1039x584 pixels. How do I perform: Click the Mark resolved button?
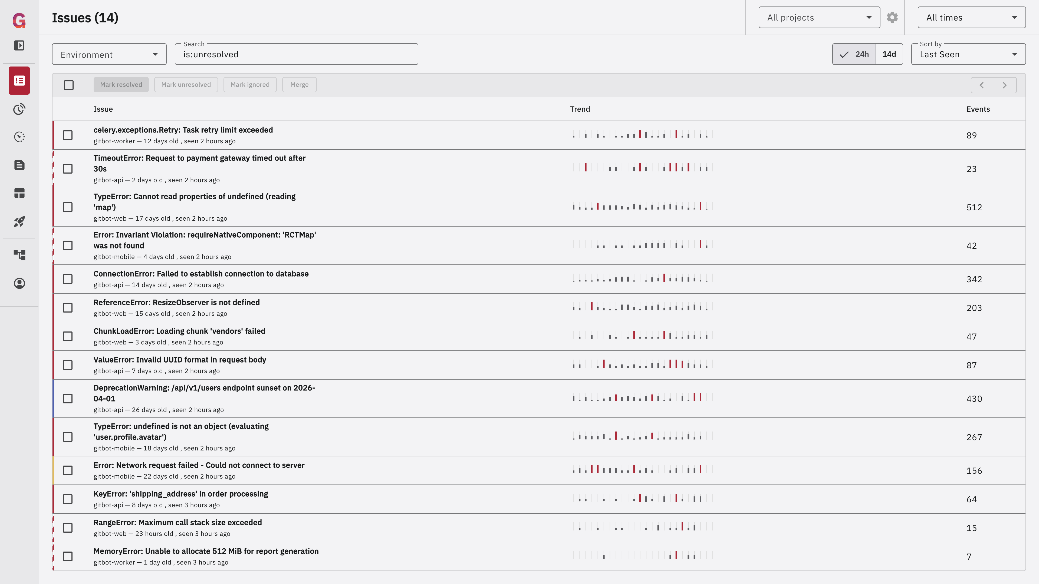click(121, 84)
